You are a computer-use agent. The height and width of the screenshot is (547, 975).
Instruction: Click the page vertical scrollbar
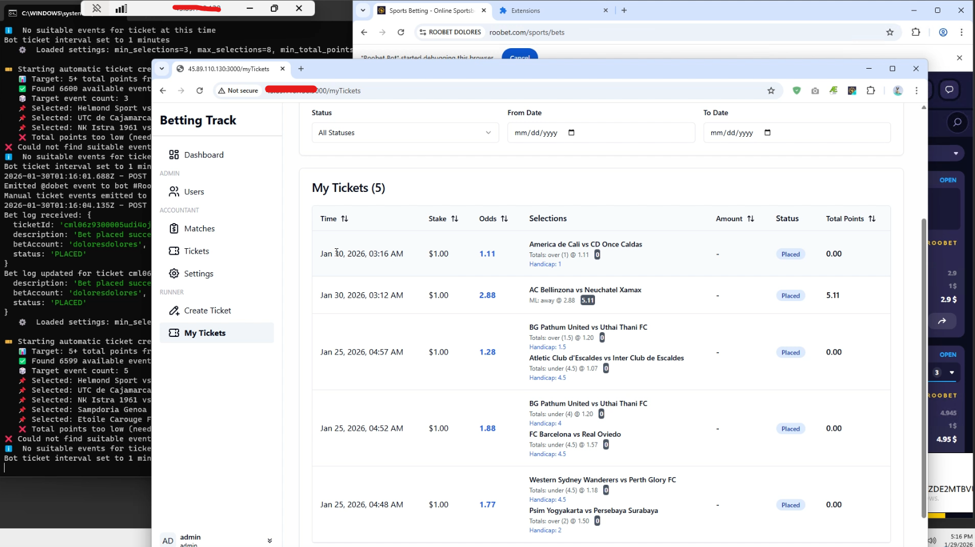coord(923,368)
